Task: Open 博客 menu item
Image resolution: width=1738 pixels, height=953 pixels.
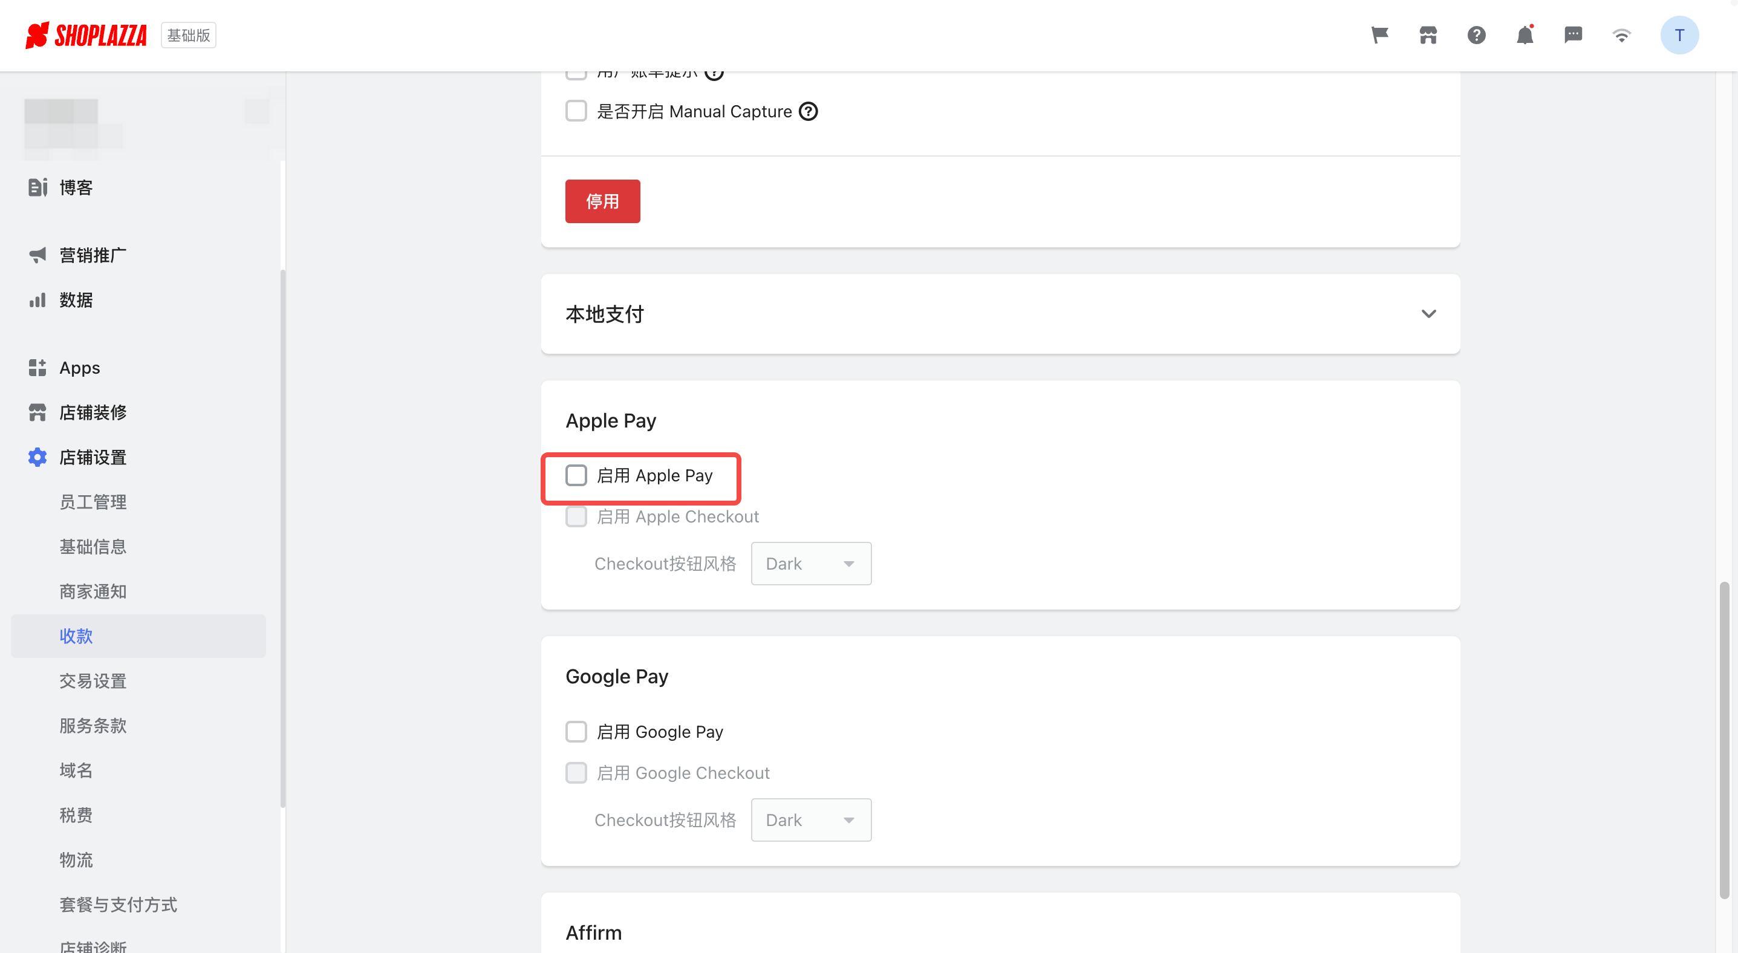Action: click(x=138, y=187)
